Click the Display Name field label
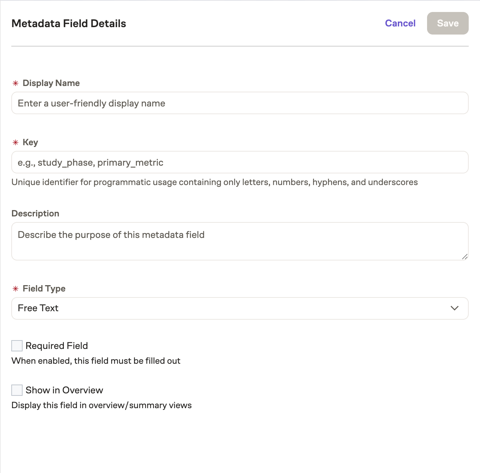The height and width of the screenshot is (473, 480). 51,83
